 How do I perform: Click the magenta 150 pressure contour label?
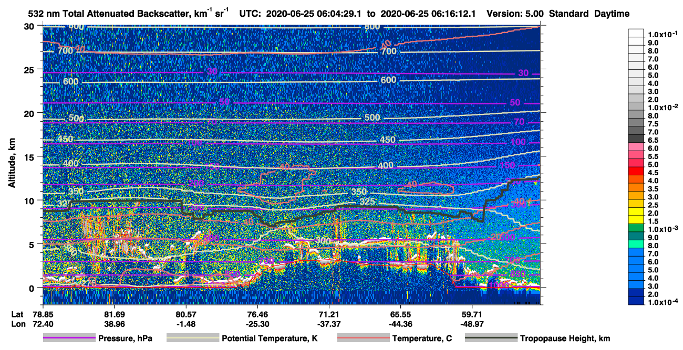point(508,165)
